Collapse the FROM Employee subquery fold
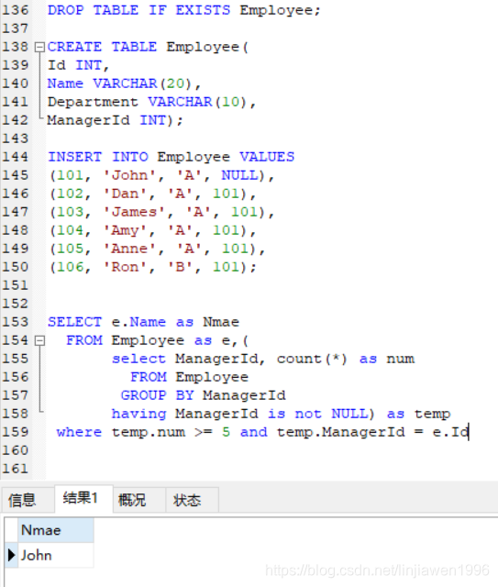Image resolution: width=498 pixels, height=587 pixels. 39,340
